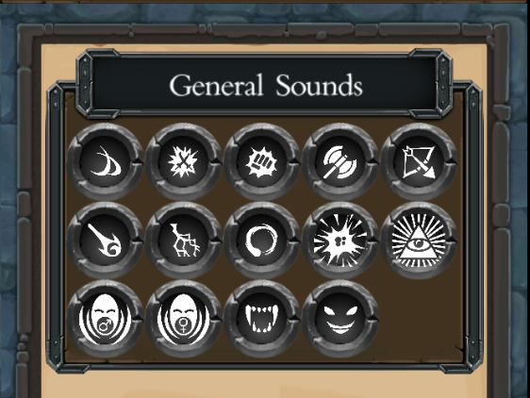Click the empty slot after grinning face
Image resolution: width=530 pixels, height=398 pixels.
tap(419, 319)
